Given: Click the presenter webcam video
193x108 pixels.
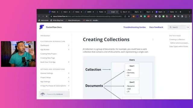Looking at the screenshot, I should click(x=18, y=54).
